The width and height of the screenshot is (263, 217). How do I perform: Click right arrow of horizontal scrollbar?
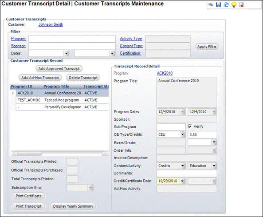point(105,154)
